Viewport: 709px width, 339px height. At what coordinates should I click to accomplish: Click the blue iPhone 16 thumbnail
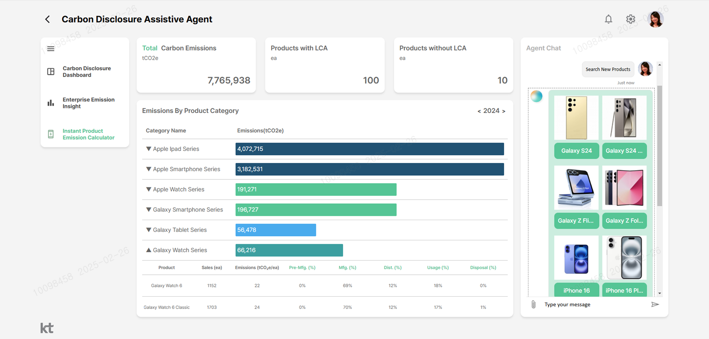click(576, 258)
